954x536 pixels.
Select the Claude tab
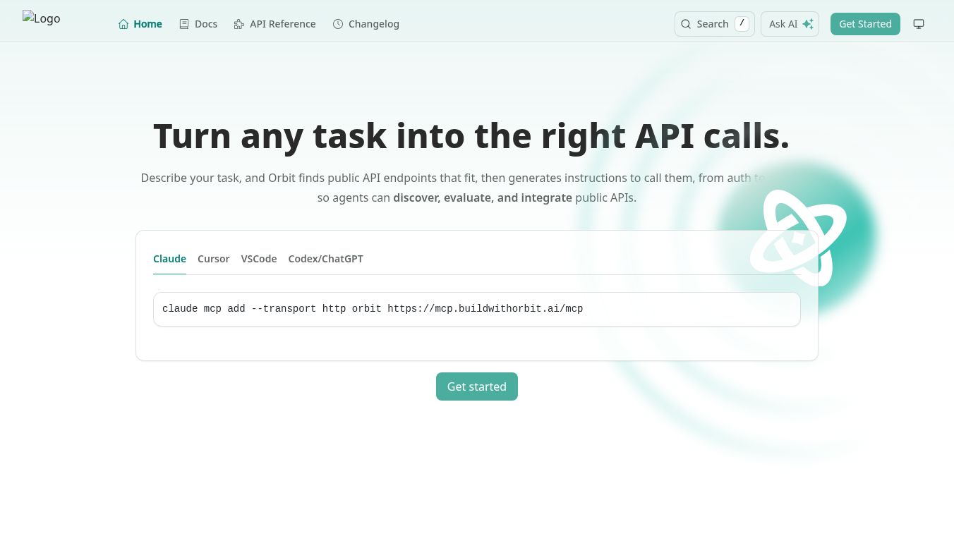(169, 259)
